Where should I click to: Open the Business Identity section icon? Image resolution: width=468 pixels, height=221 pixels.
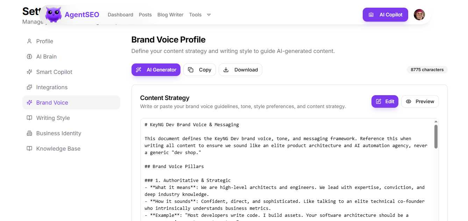click(29, 133)
